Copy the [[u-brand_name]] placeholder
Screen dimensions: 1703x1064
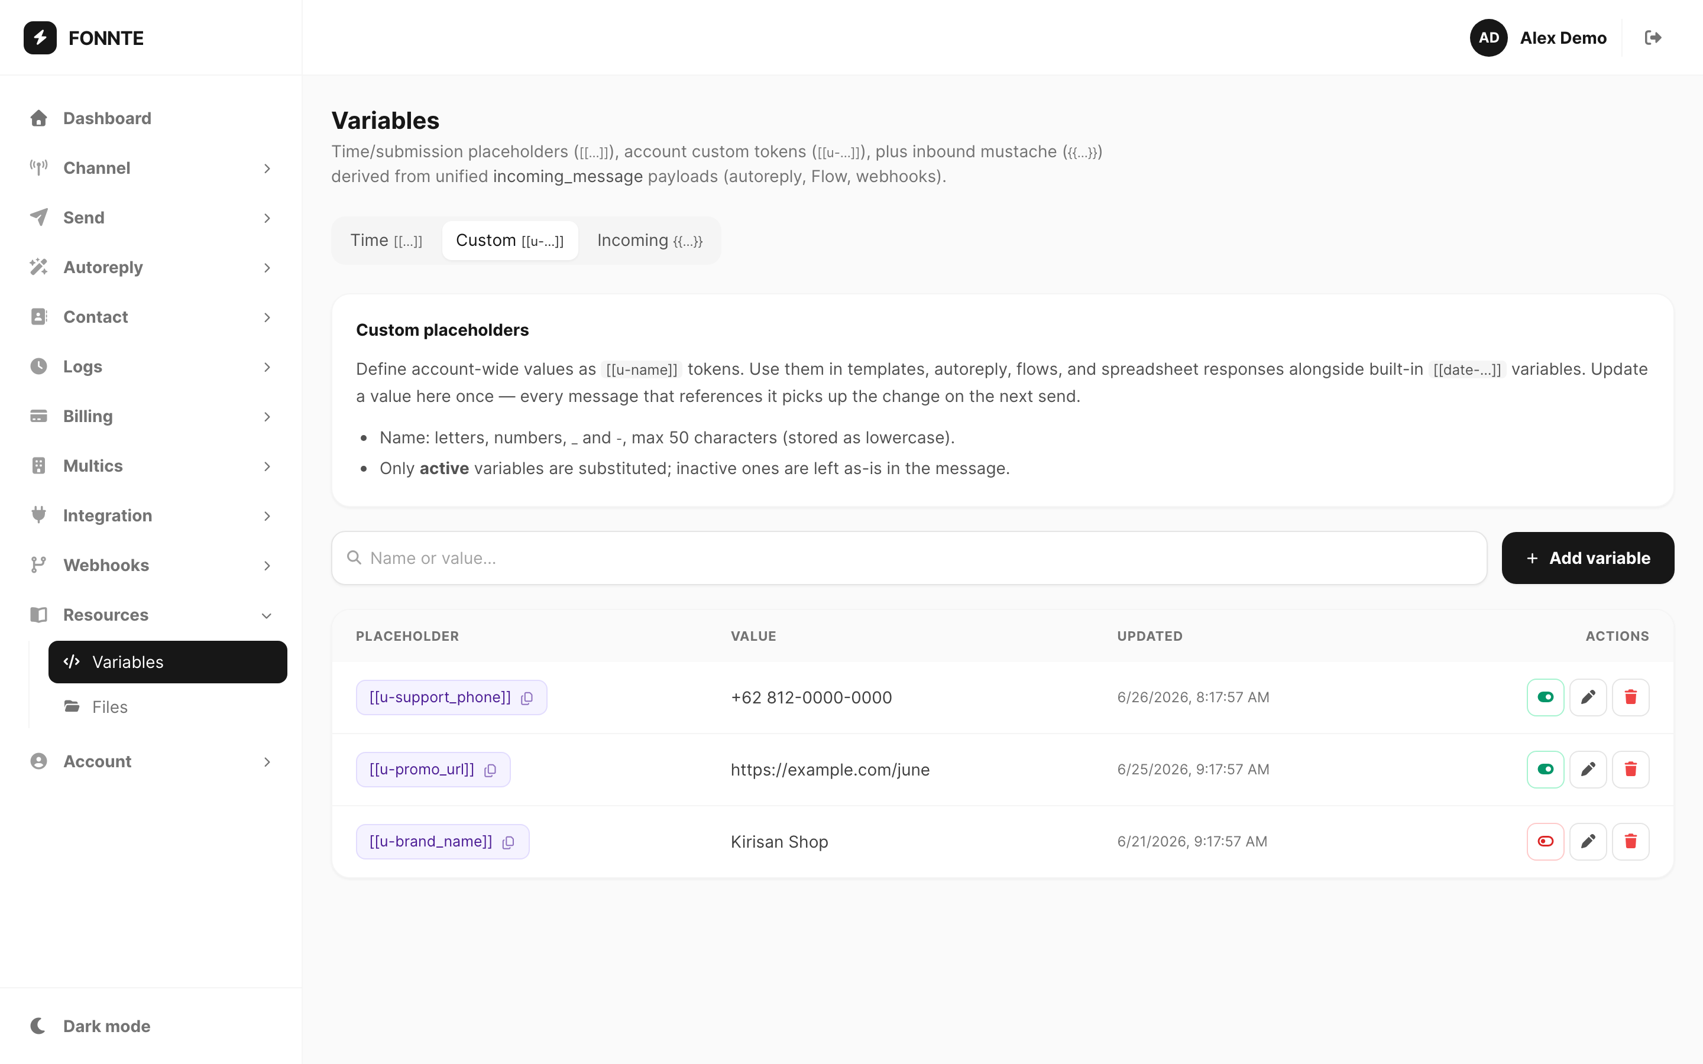(x=509, y=842)
